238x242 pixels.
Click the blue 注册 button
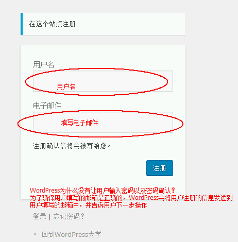(160, 168)
